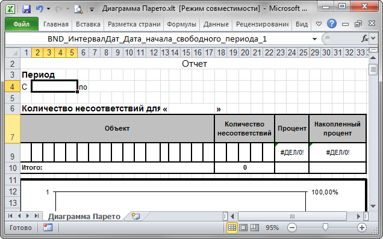The width and height of the screenshot is (383, 239).
Task: Click the selected start date cell after С
Action: pos(54,87)
